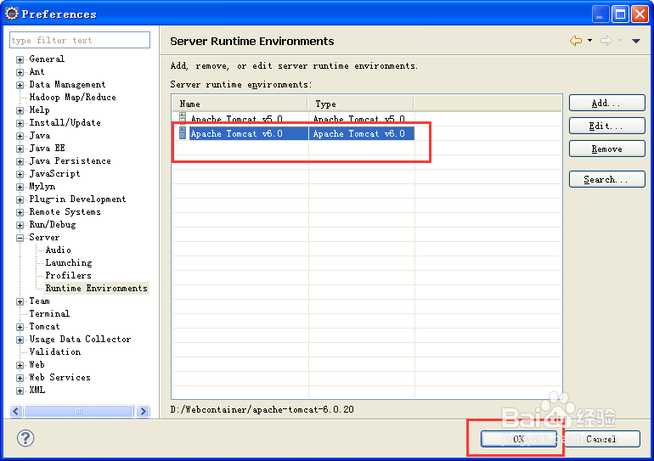Expand the Help tree node

tap(20, 110)
